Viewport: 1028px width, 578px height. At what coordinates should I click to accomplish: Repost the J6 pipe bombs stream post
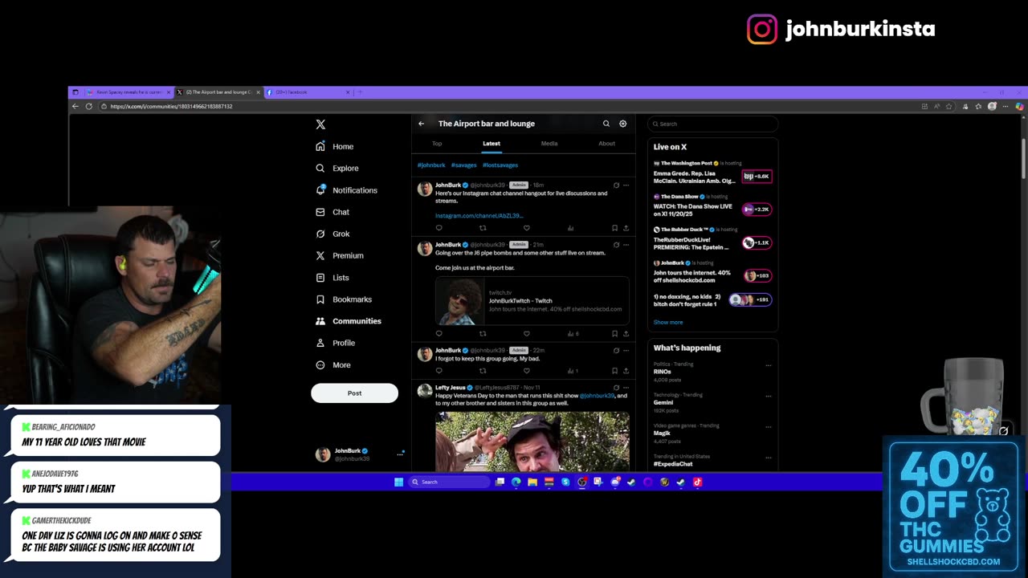483,334
